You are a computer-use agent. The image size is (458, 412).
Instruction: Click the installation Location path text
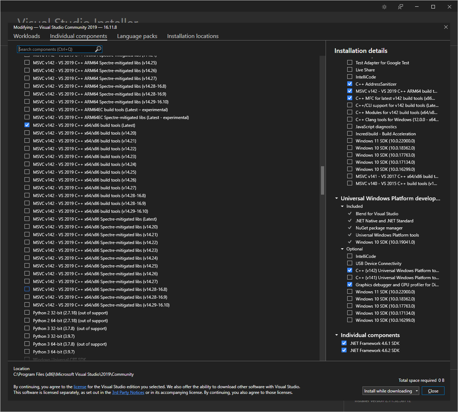point(73,374)
